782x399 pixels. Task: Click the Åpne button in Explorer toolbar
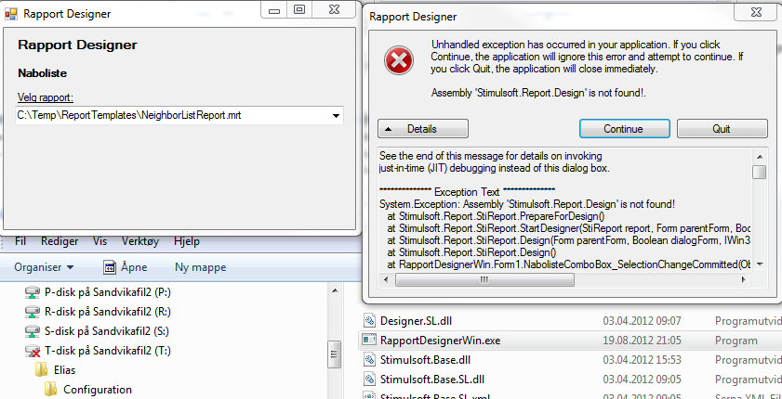(x=126, y=267)
